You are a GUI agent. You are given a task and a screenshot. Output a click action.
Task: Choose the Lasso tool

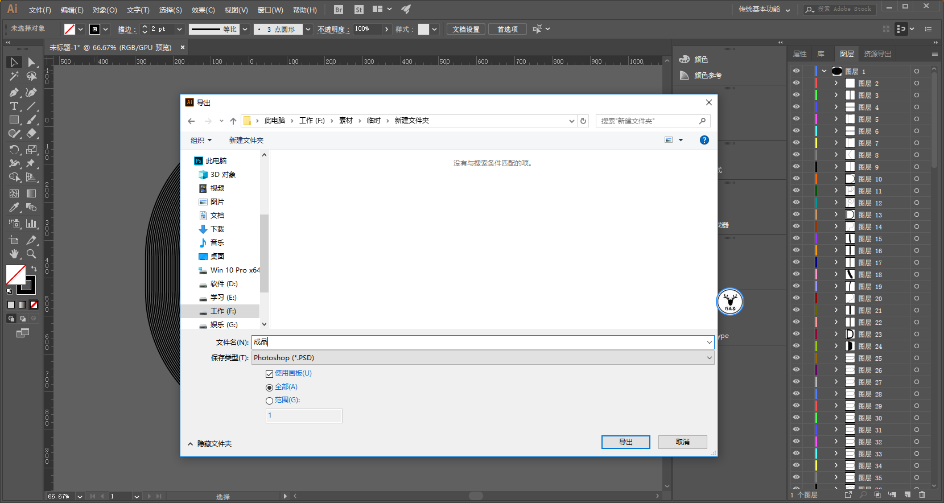tap(32, 76)
